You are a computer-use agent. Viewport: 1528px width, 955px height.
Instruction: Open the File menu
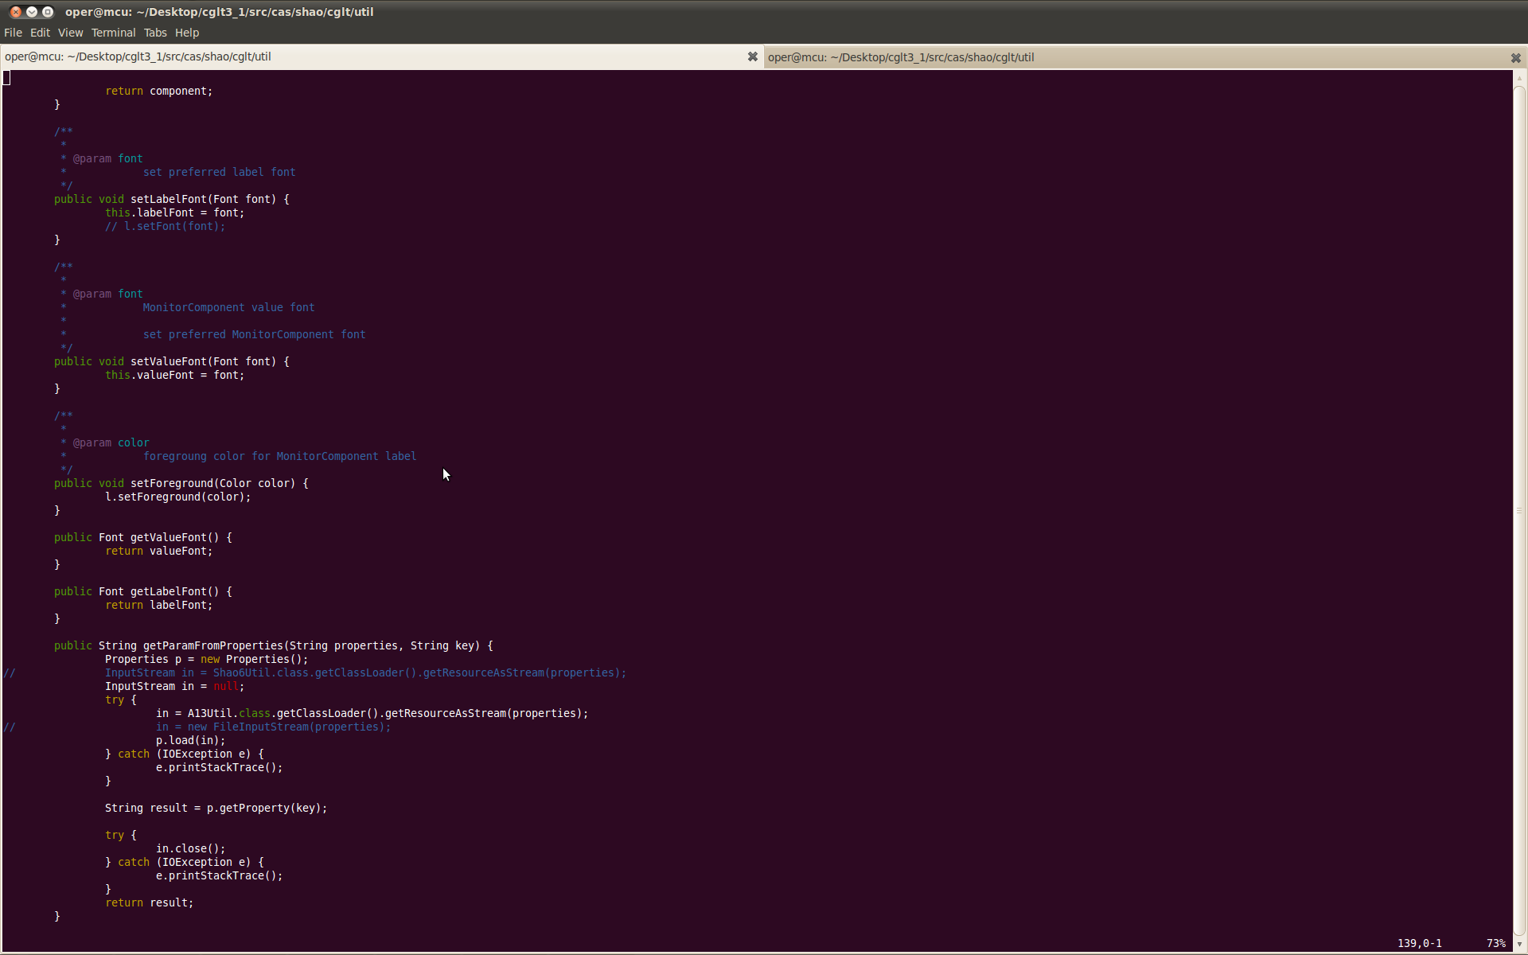(x=13, y=33)
